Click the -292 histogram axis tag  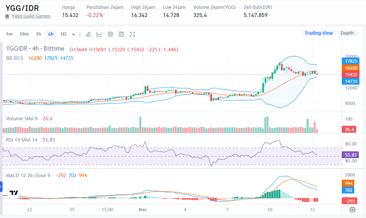point(349,201)
